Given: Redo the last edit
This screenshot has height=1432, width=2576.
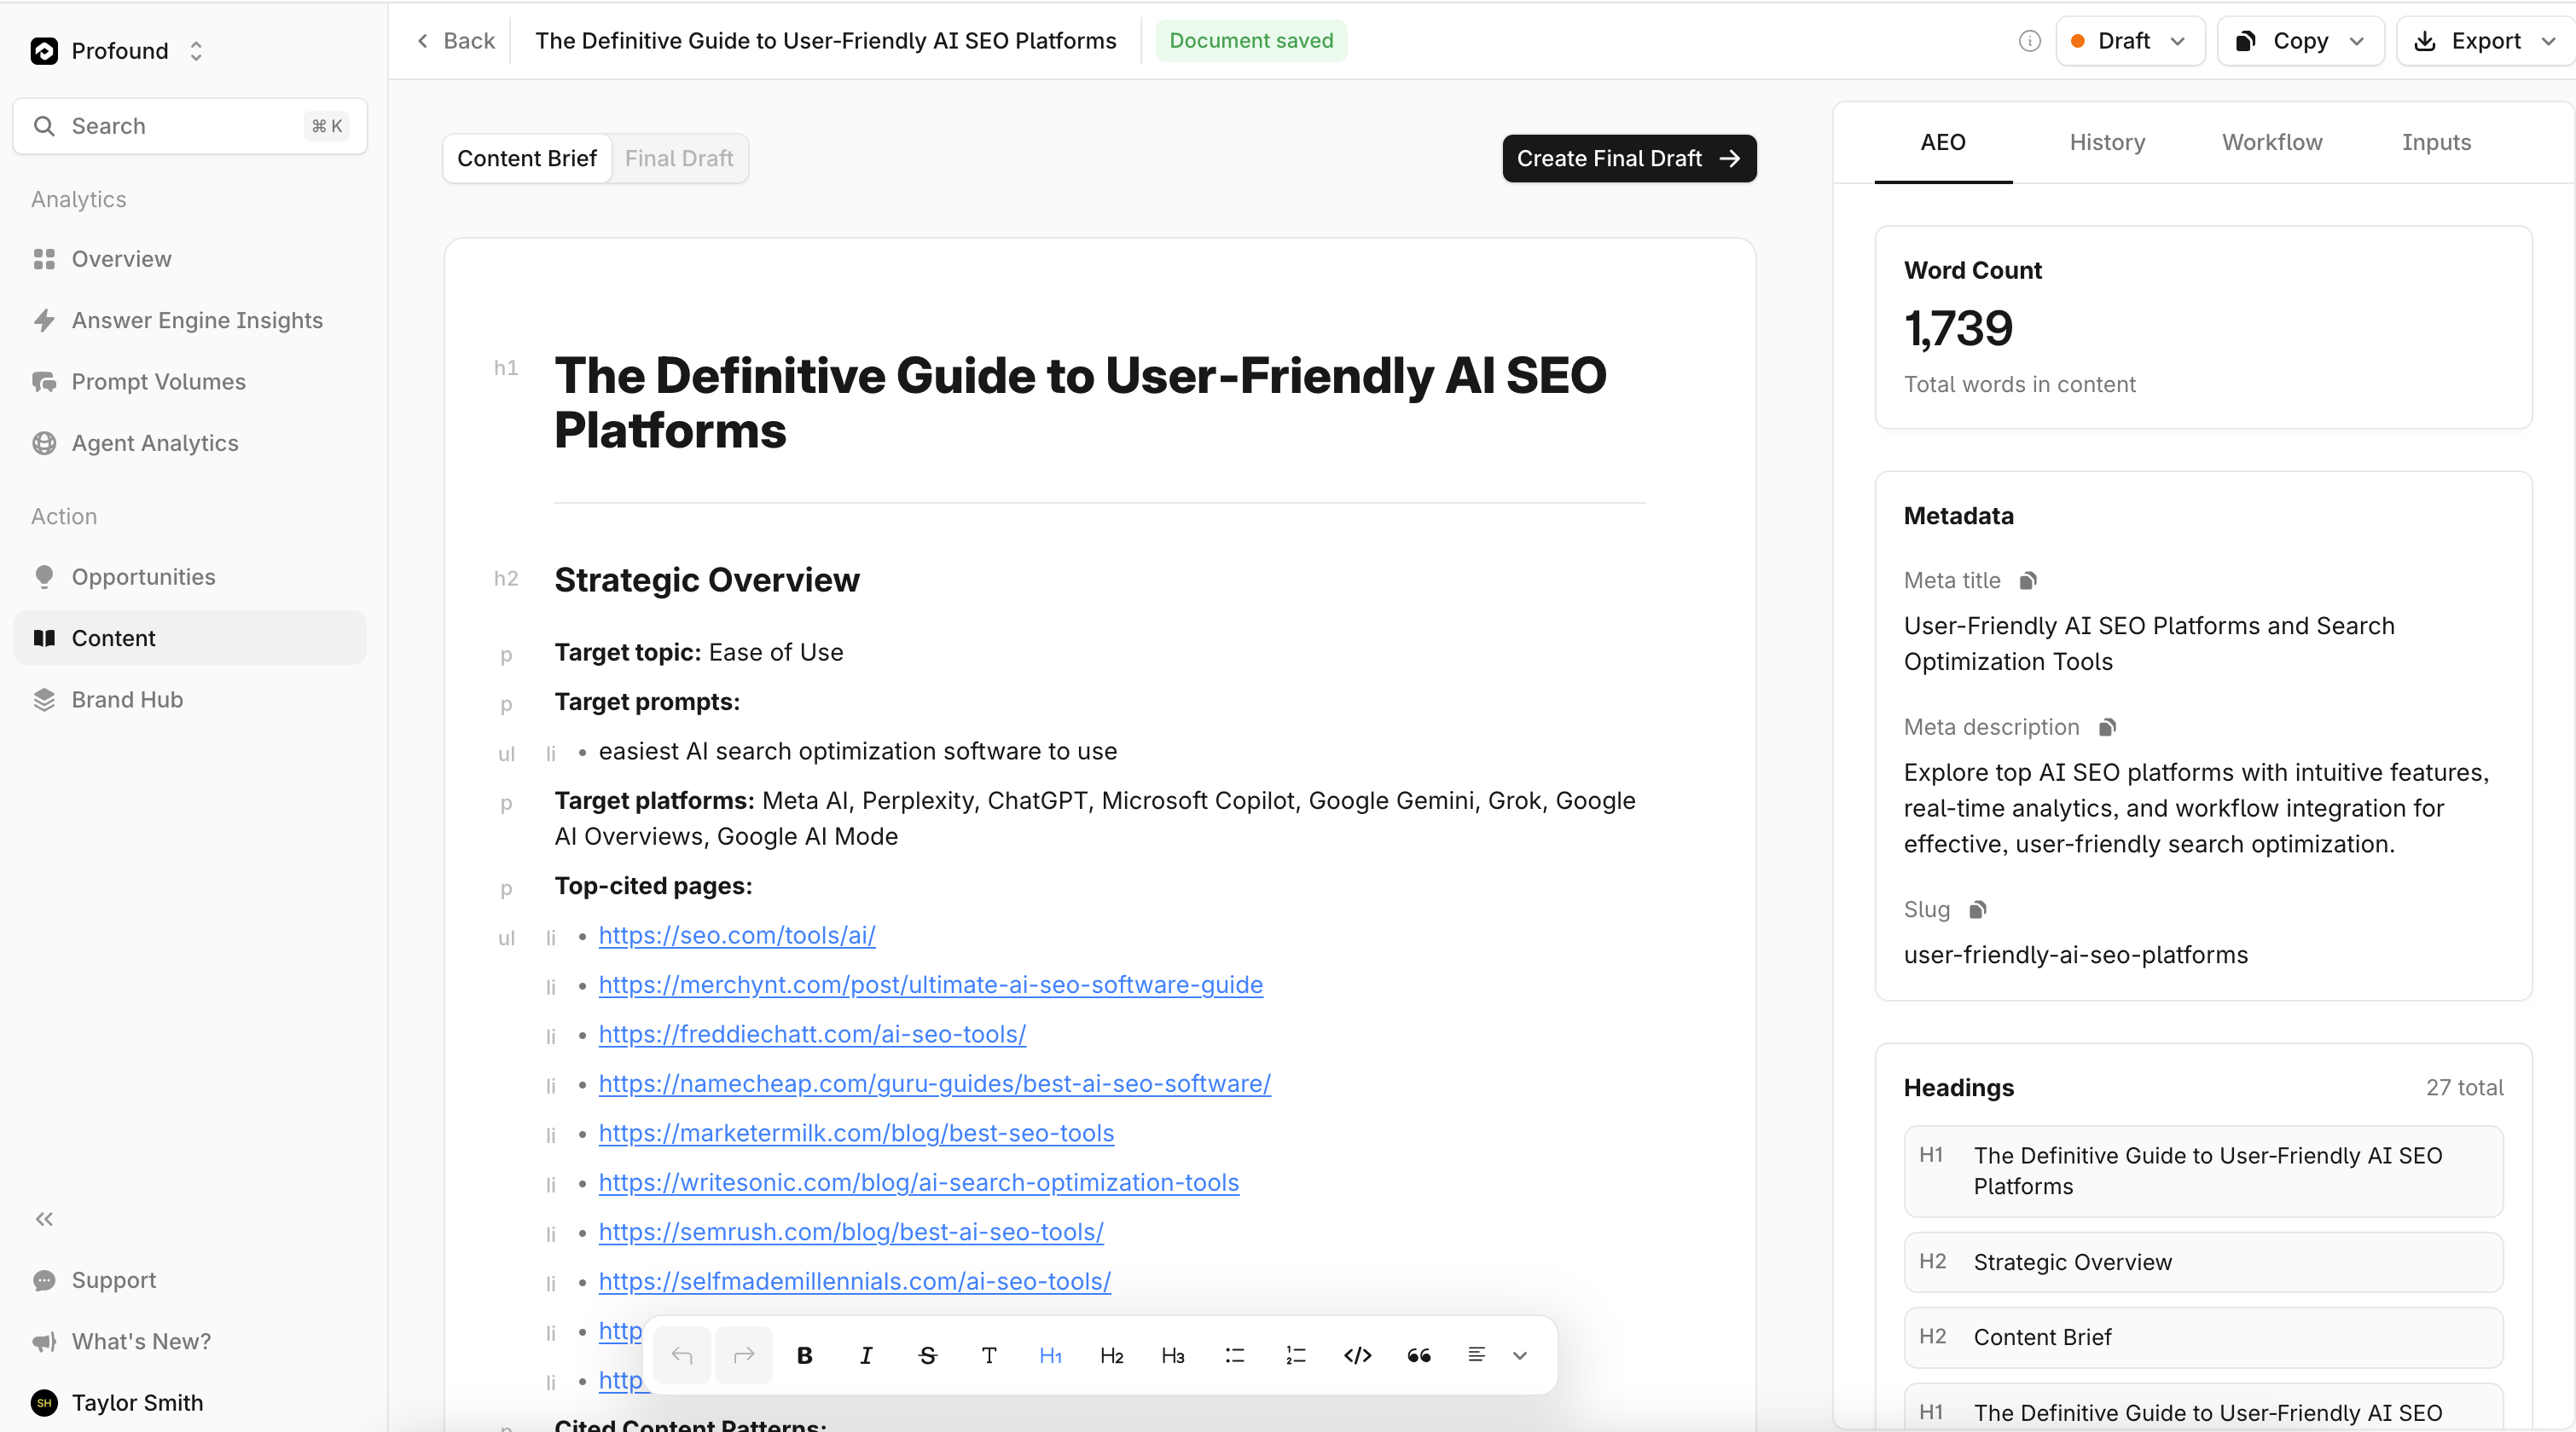Looking at the screenshot, I should (743, 1355).
